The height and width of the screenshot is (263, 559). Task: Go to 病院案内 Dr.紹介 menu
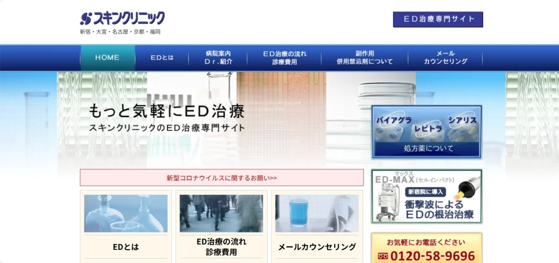point(218,58)
